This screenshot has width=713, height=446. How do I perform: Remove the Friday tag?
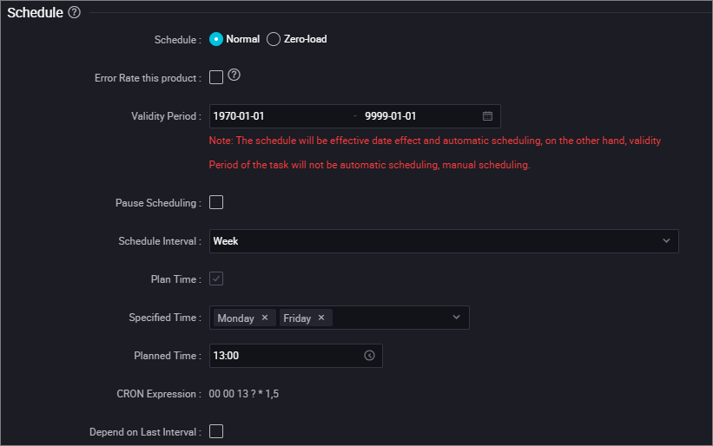pos(321,318)
